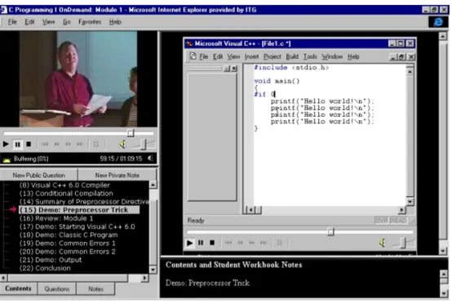Select (19) Demo: Common Errors 1
Viewport: 452px width, 304px height.
(x=67, y=244)
